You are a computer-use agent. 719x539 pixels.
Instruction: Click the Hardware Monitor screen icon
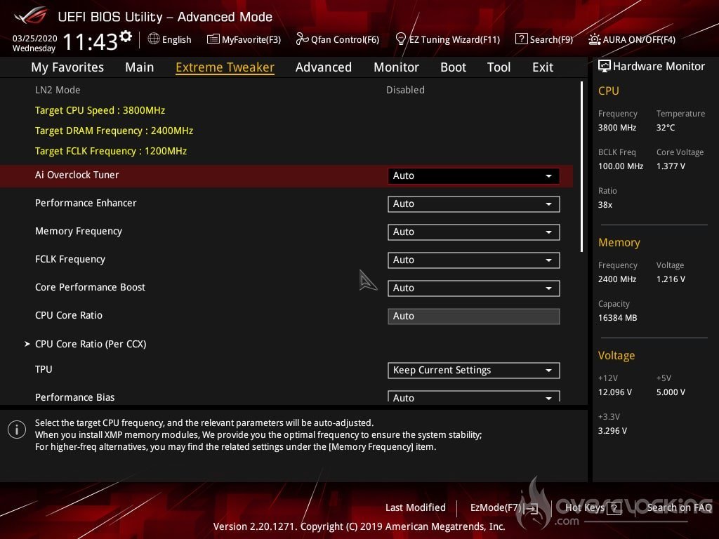point(604,67)
